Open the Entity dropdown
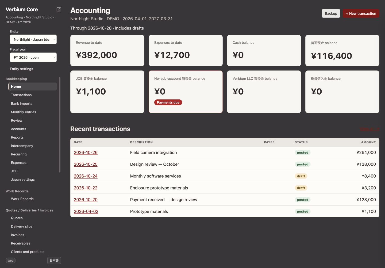Viewport: 385px width, 268px height. click(x=33, y=39)
